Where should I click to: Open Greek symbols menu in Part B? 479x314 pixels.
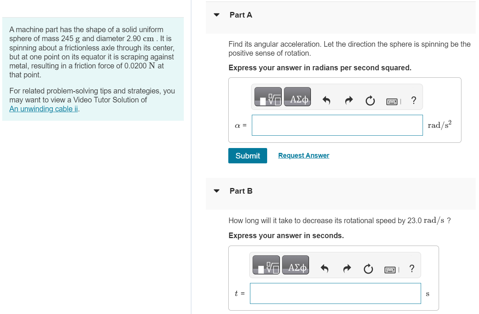[x=296, y=265]
